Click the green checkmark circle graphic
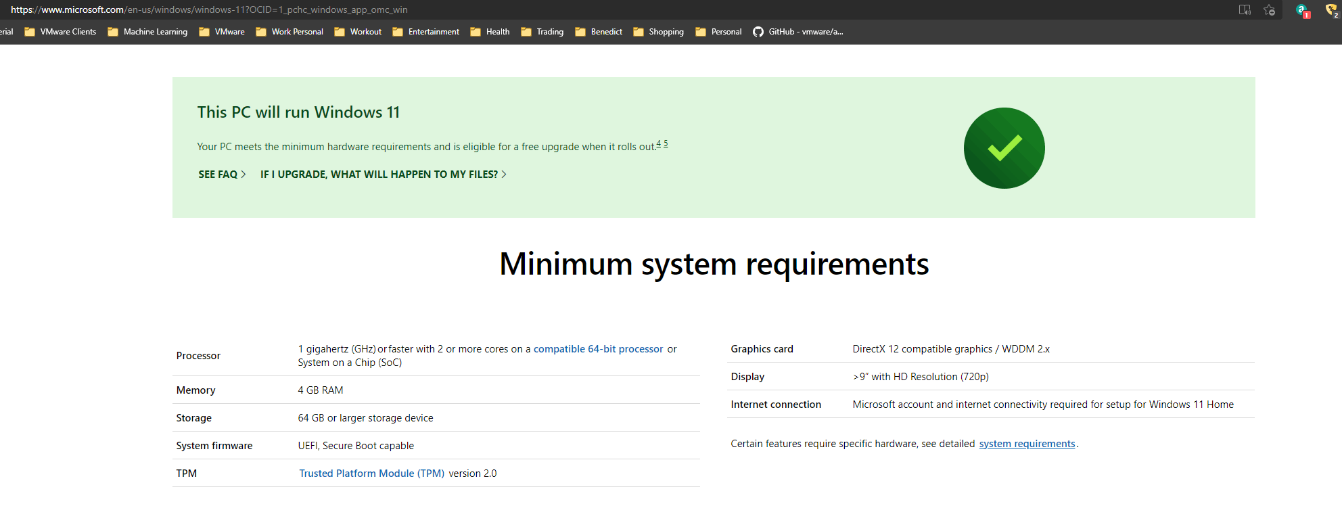The width and height of the screenshot is (1342, 506). click(x=1004, y=148)
